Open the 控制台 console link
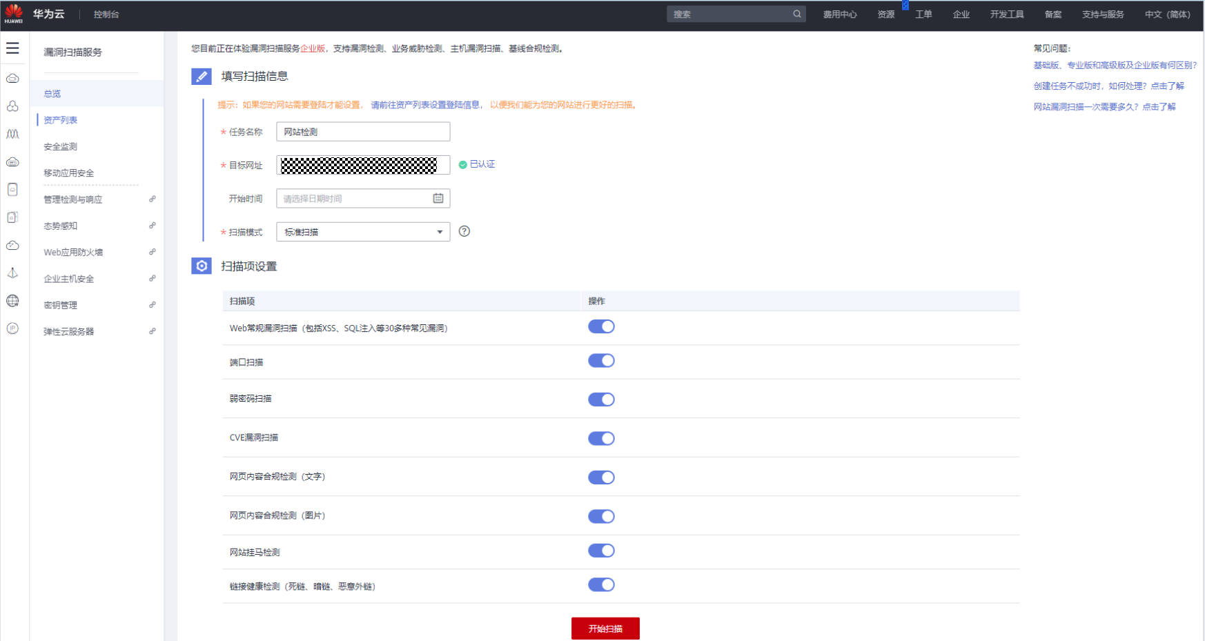This screenshot has width=1205, height=641. [x=106, y=14]
